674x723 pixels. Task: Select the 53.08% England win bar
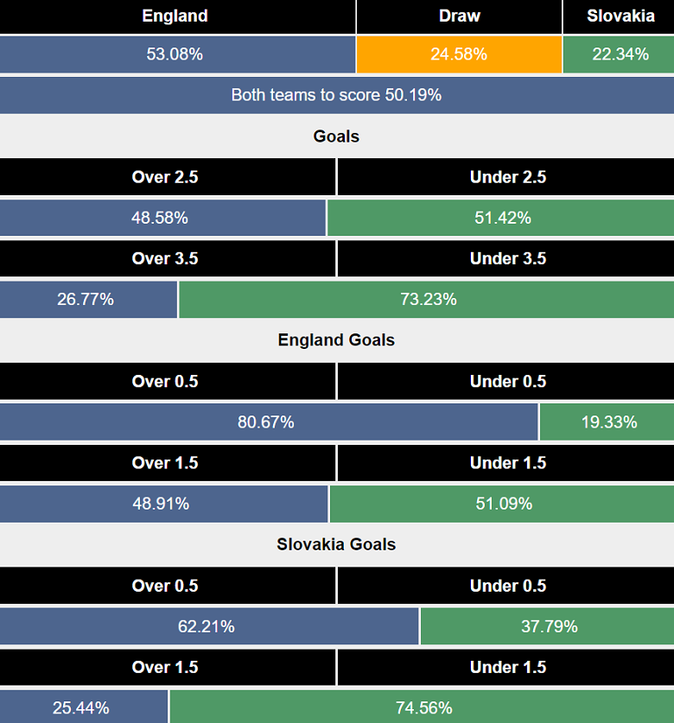point(175,54)
